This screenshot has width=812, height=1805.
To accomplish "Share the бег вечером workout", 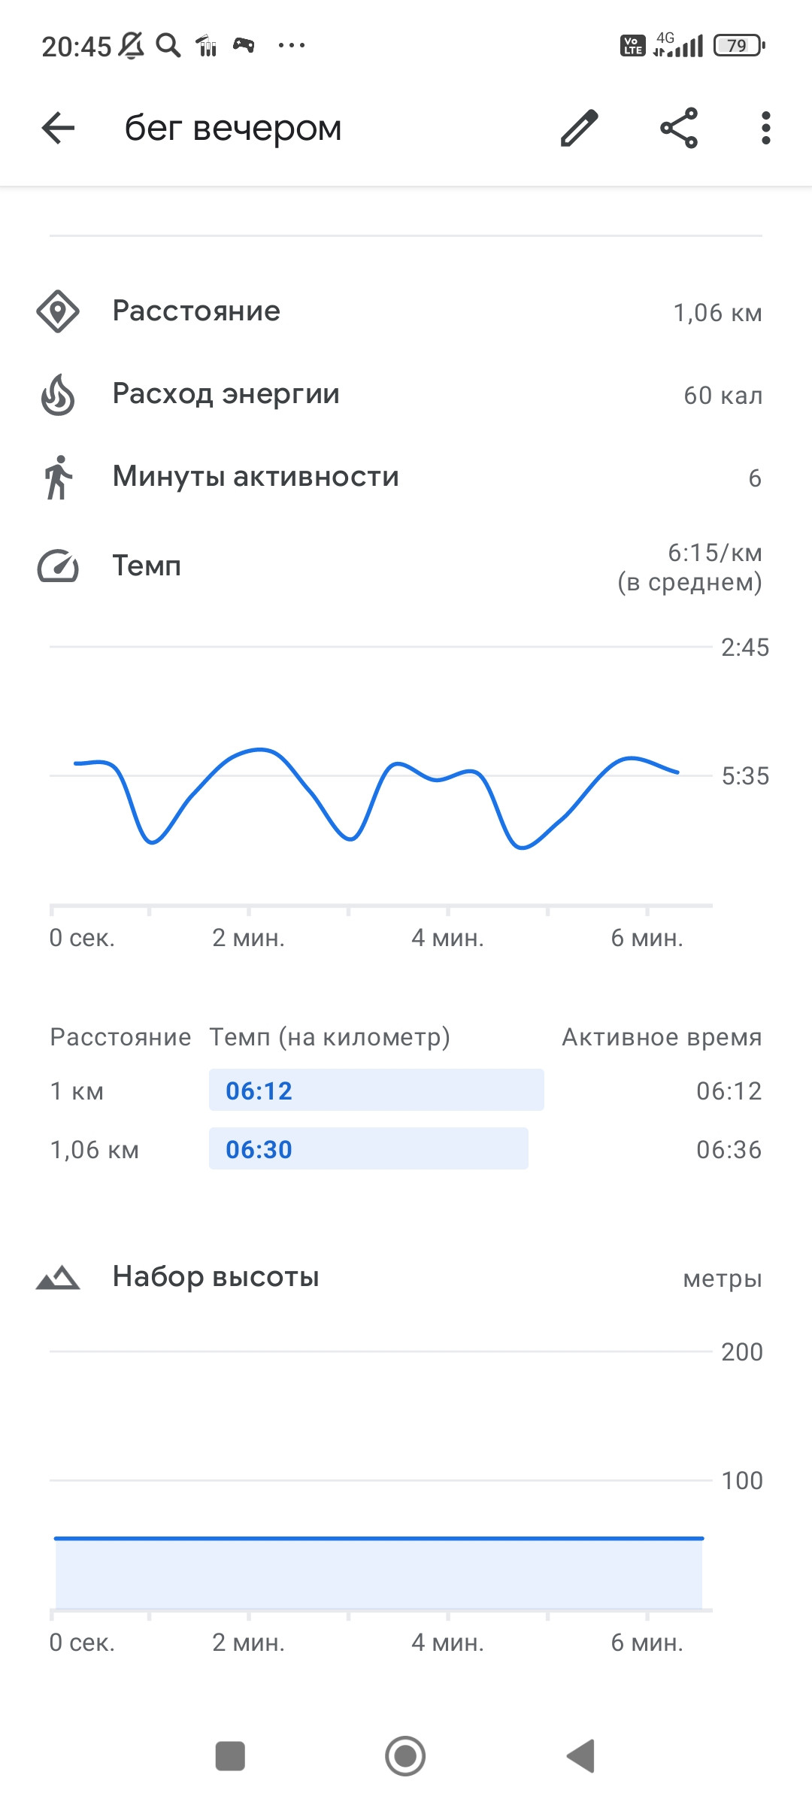I will pos(679,128).
